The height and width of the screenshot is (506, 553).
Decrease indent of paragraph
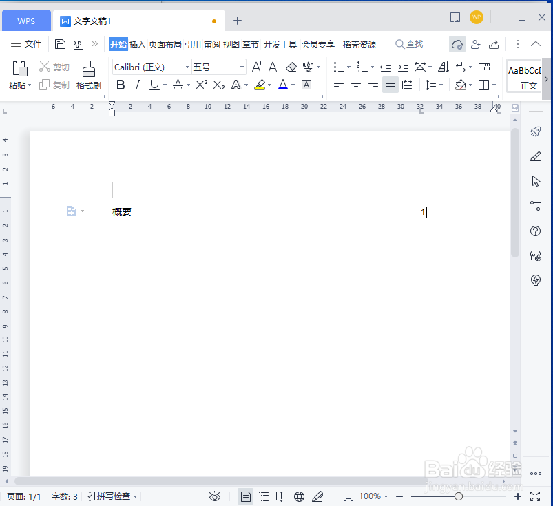(x=386, y=67)
